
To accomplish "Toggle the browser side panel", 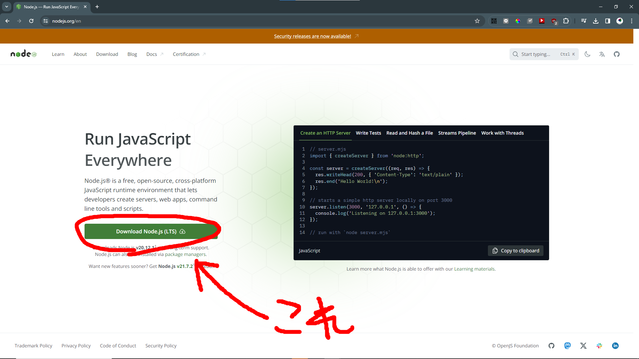I will (608, 21).
